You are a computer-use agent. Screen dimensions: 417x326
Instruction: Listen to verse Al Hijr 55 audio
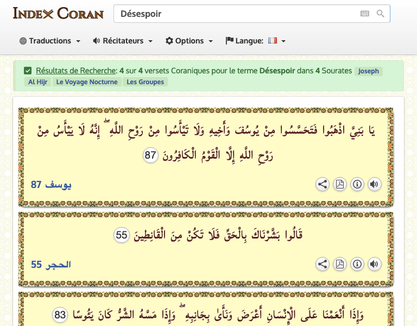tap(374, 264)
